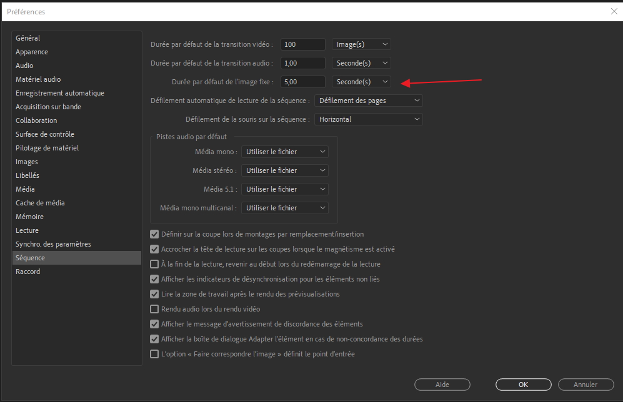Check 'À la fin de la lecture' option
The image size is (623, 402).
155,264
